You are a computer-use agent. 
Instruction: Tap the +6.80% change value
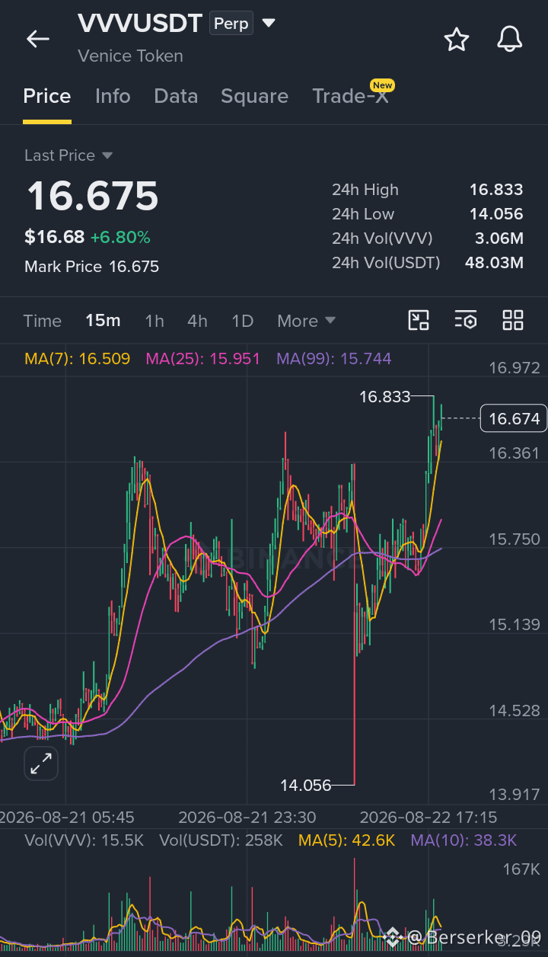coord(120,237)
